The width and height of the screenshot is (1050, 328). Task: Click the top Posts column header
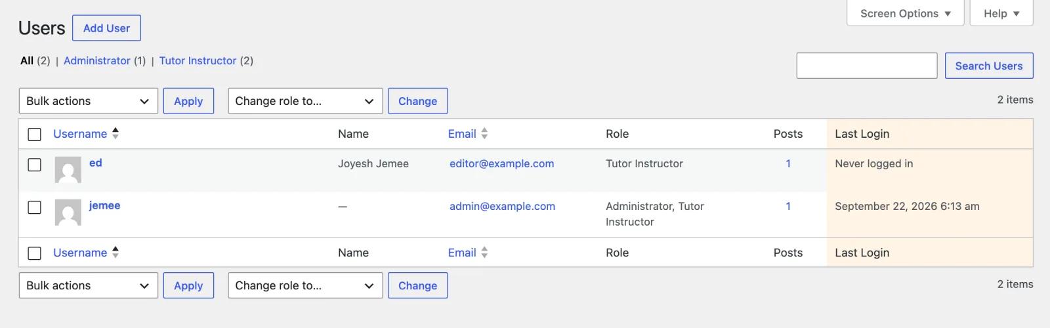coord(788,134)
